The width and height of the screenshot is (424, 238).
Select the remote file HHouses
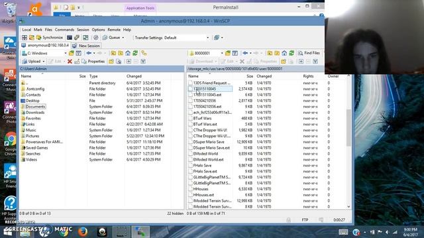click(x=201, y=189)
